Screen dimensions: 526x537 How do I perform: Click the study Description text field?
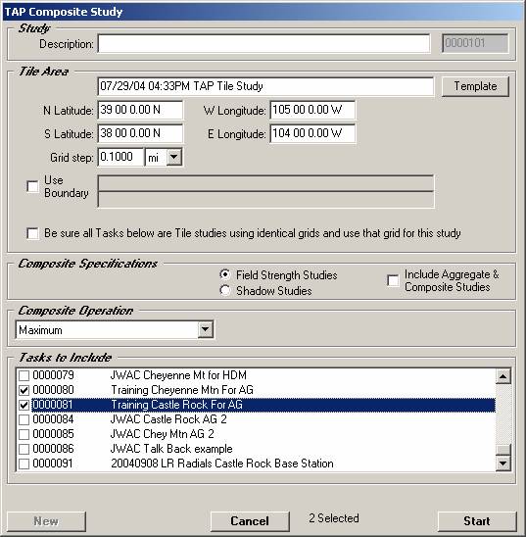[x=263, y=43]
